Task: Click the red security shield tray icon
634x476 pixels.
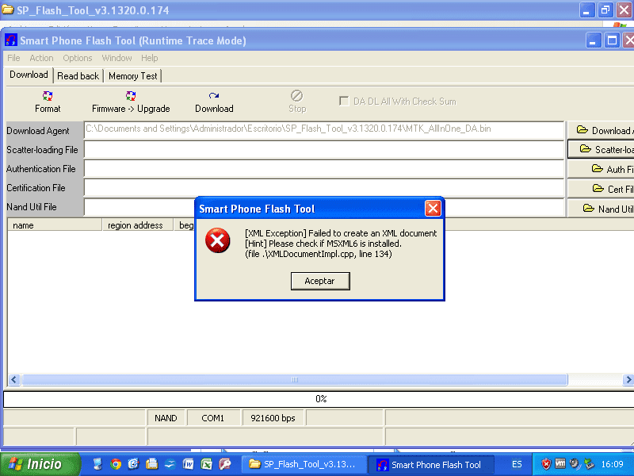Action: 546,464
